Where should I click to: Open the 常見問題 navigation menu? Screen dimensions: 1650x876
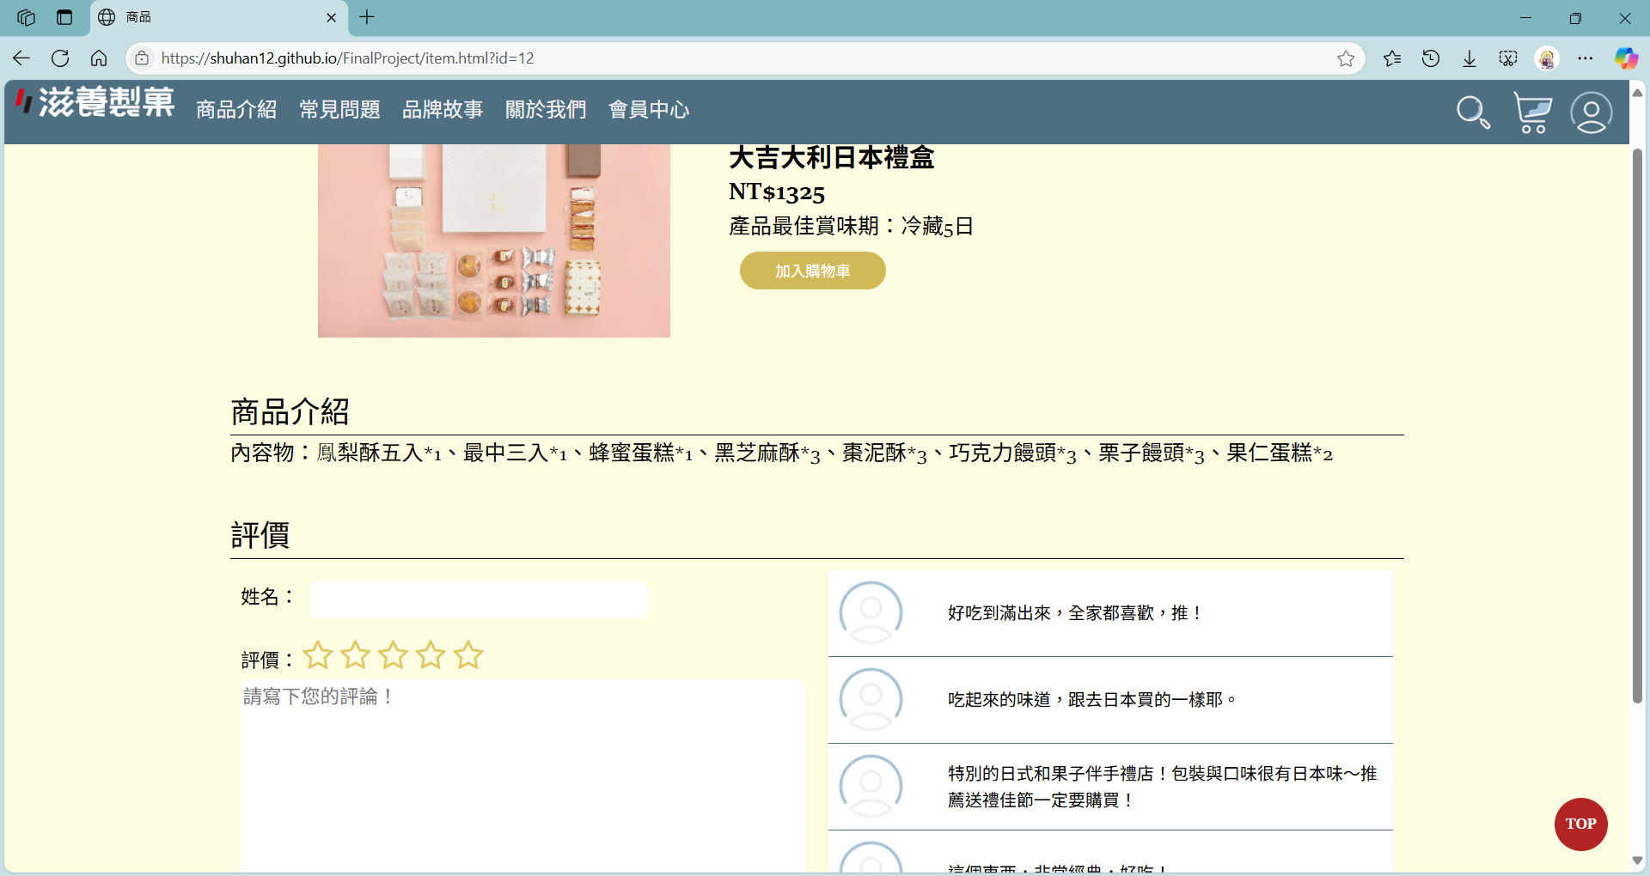coord(339,110)
